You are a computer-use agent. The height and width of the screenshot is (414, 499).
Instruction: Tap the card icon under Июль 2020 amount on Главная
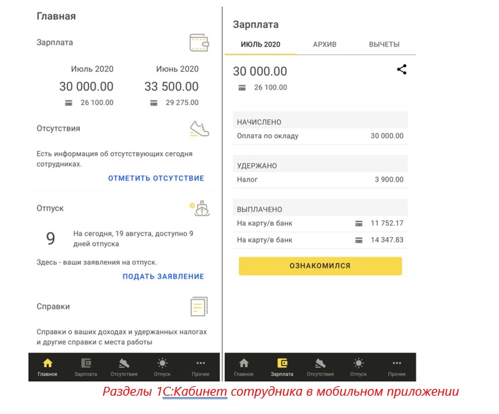click(x=68, y=103)
